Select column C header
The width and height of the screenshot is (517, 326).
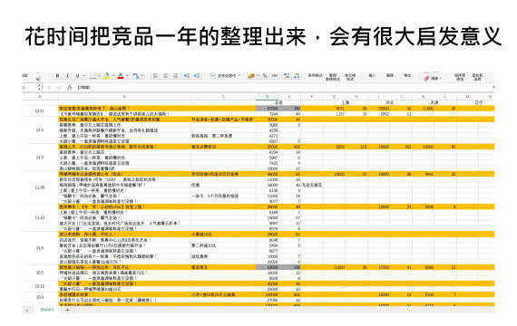pos(223,97)
